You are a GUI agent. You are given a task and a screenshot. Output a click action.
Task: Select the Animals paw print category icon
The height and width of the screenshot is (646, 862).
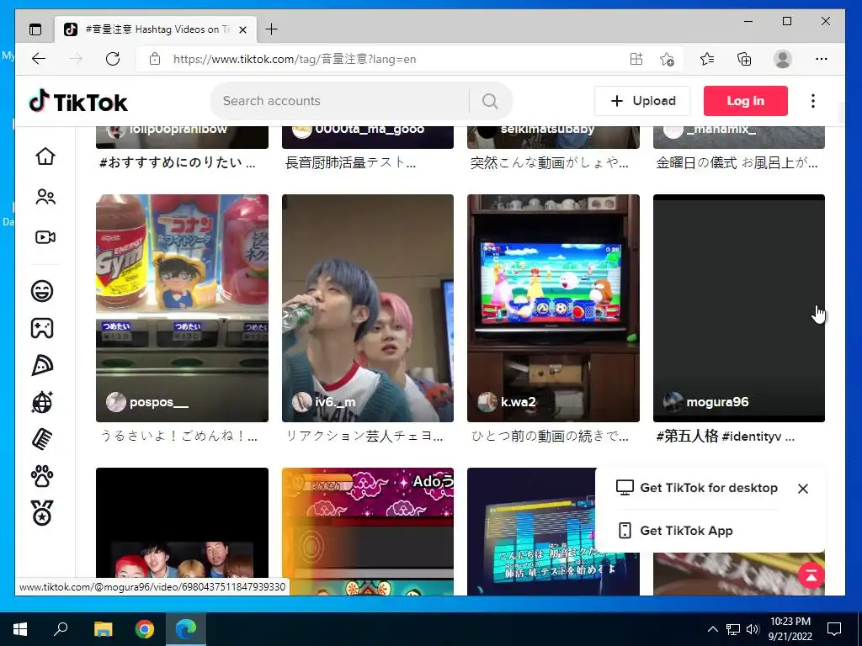pos(42,476)
